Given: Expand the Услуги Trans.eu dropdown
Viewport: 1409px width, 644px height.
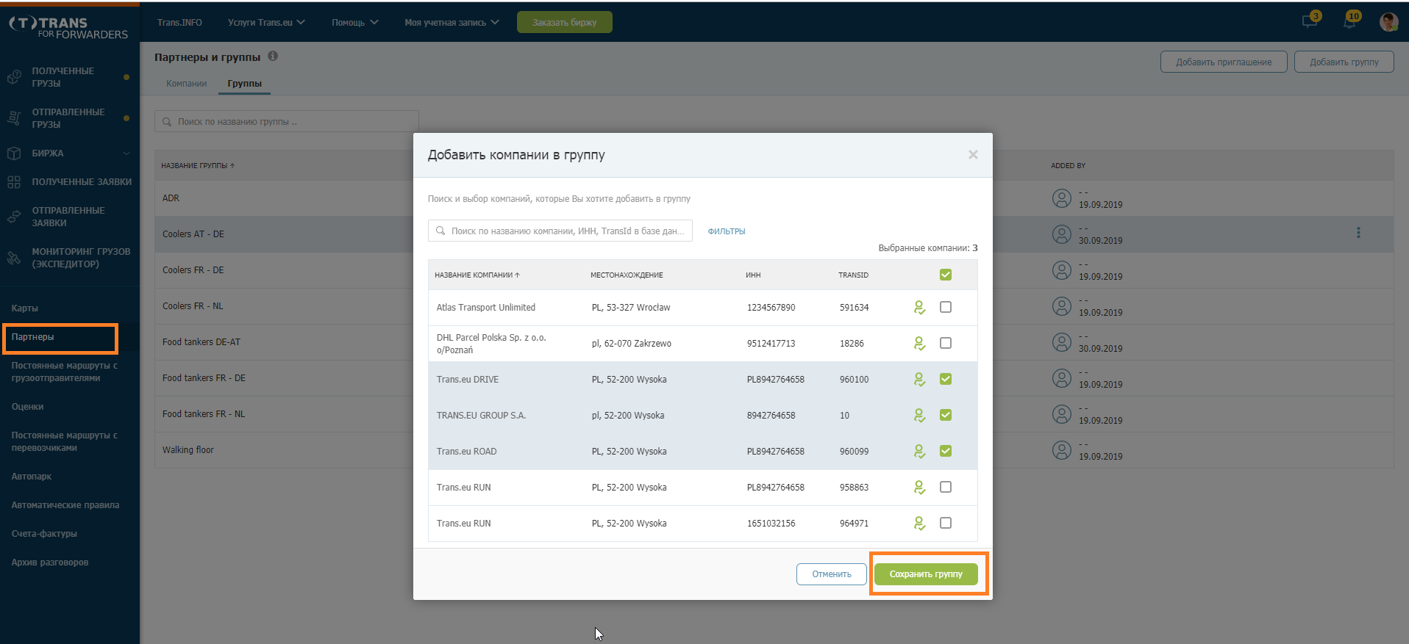Looking at the screenshot, I should coord(266,22).
